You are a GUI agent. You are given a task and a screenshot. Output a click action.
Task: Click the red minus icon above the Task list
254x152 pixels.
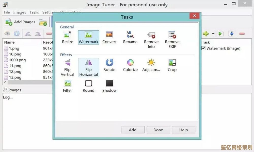[242, 34]
